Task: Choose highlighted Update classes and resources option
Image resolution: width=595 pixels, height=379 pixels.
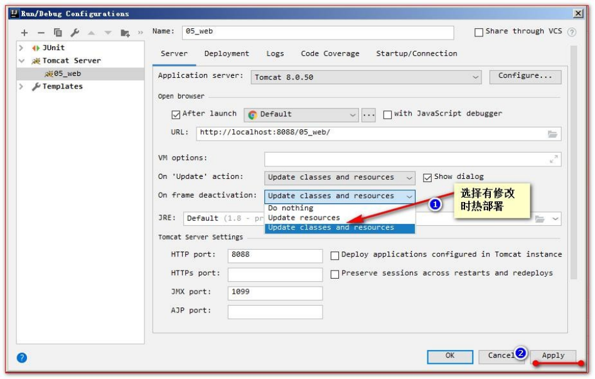Action: pyautogui.click(x=340, y=228)
